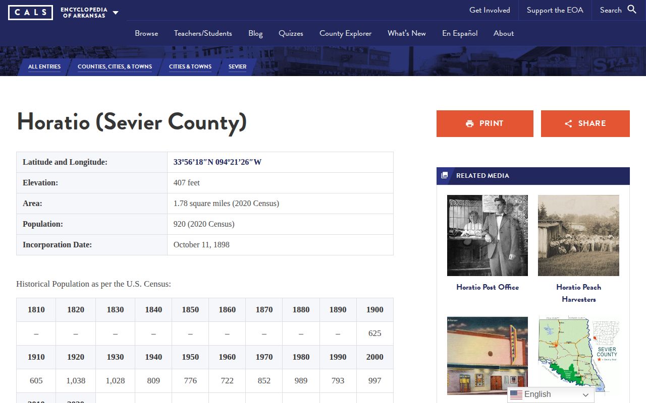Select the 2000 population value 997
The width and height of the screenshot is (646, 403).
click(375, 381)
